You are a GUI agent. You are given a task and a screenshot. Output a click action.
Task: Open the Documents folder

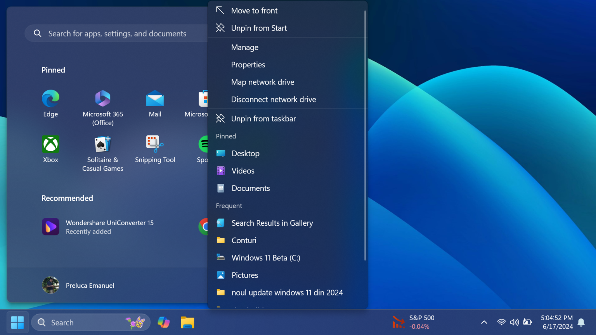pyautogui.click(x=251, y=188)
